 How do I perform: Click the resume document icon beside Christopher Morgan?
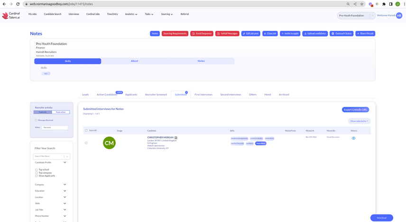(x=176, y=138)
